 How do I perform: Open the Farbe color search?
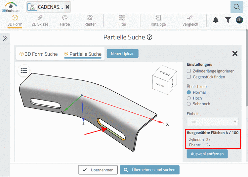(65, 20)
